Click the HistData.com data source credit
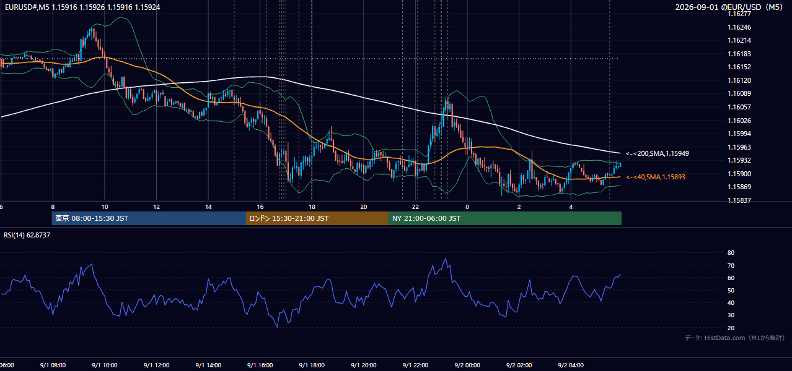Screen dimensions: 792x371 [735, 338]
